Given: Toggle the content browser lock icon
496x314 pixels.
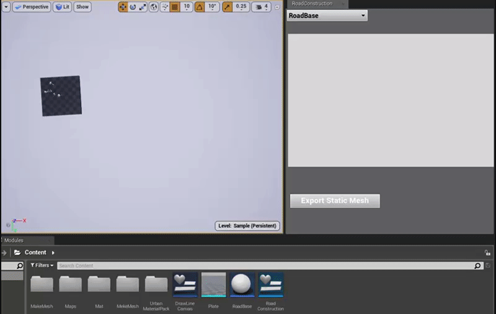Looking at the screenshot, I should 487,253.
